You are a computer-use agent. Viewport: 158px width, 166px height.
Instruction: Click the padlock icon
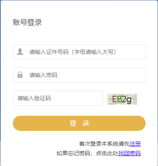[20, 75]
